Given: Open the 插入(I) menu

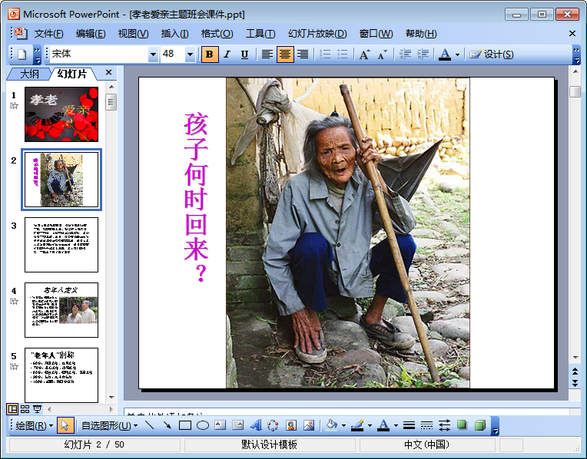Looking at the screenshot, I should [175, 34].
